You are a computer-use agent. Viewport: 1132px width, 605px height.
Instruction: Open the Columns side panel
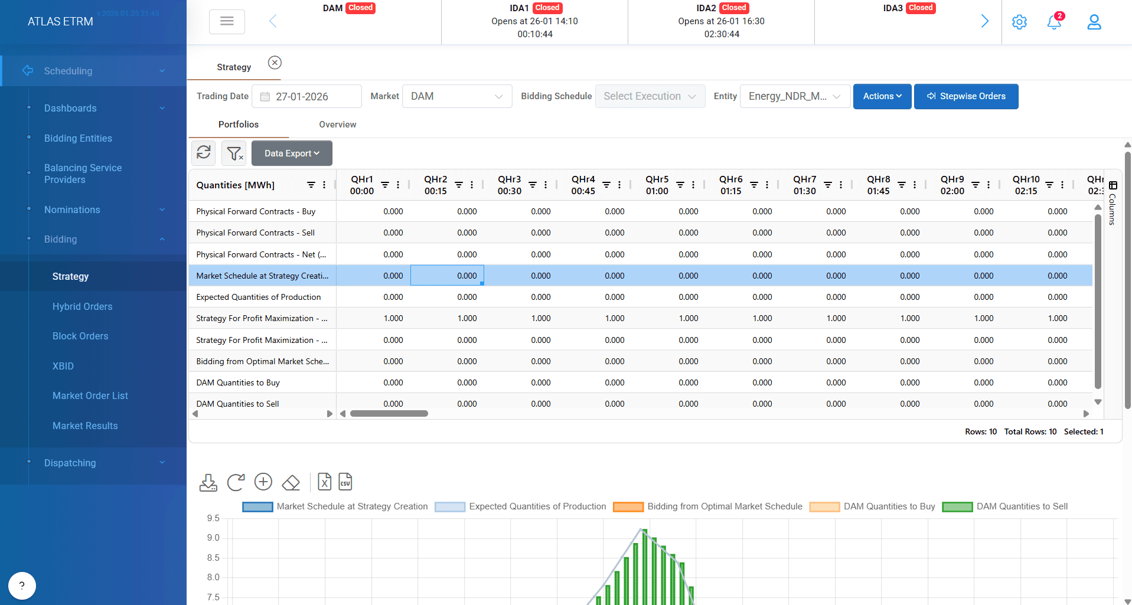1113,203
